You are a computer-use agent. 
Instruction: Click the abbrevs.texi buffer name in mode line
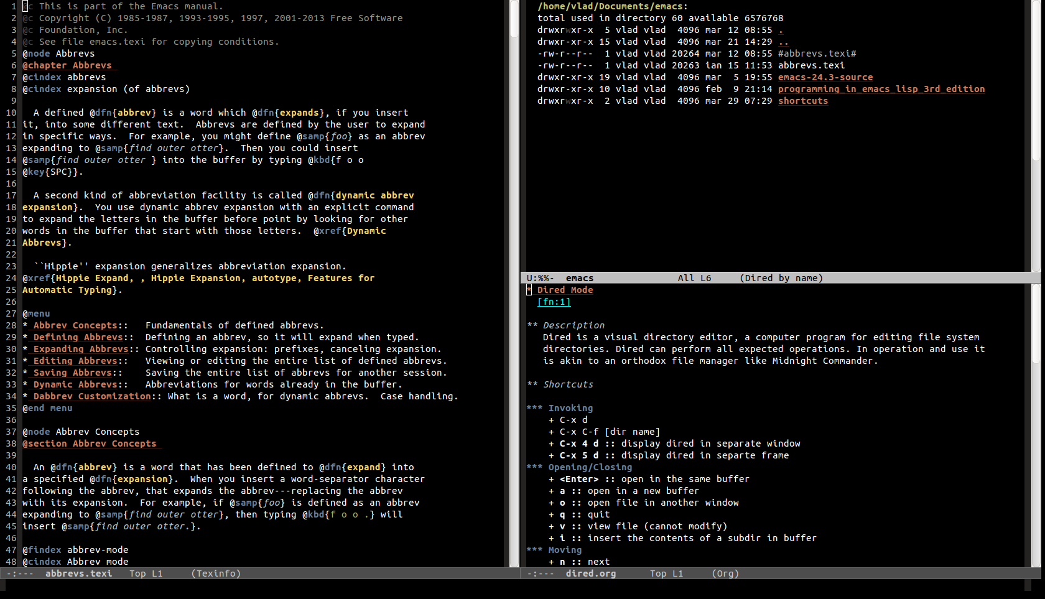tap(78, 573)
